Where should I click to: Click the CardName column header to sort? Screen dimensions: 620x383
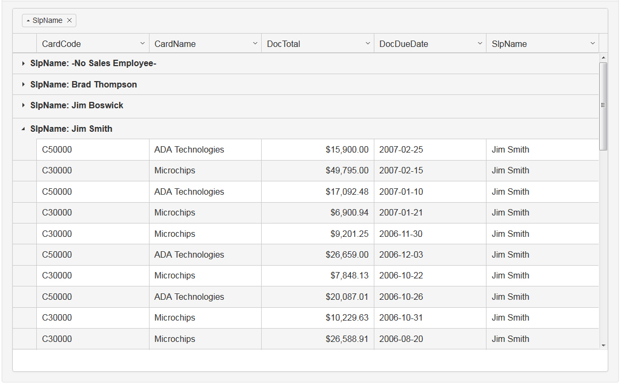coord(176,43)
